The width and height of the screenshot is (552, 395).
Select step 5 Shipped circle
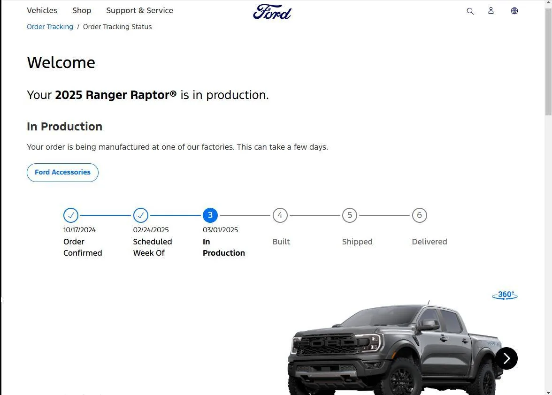tap(350, 215)
